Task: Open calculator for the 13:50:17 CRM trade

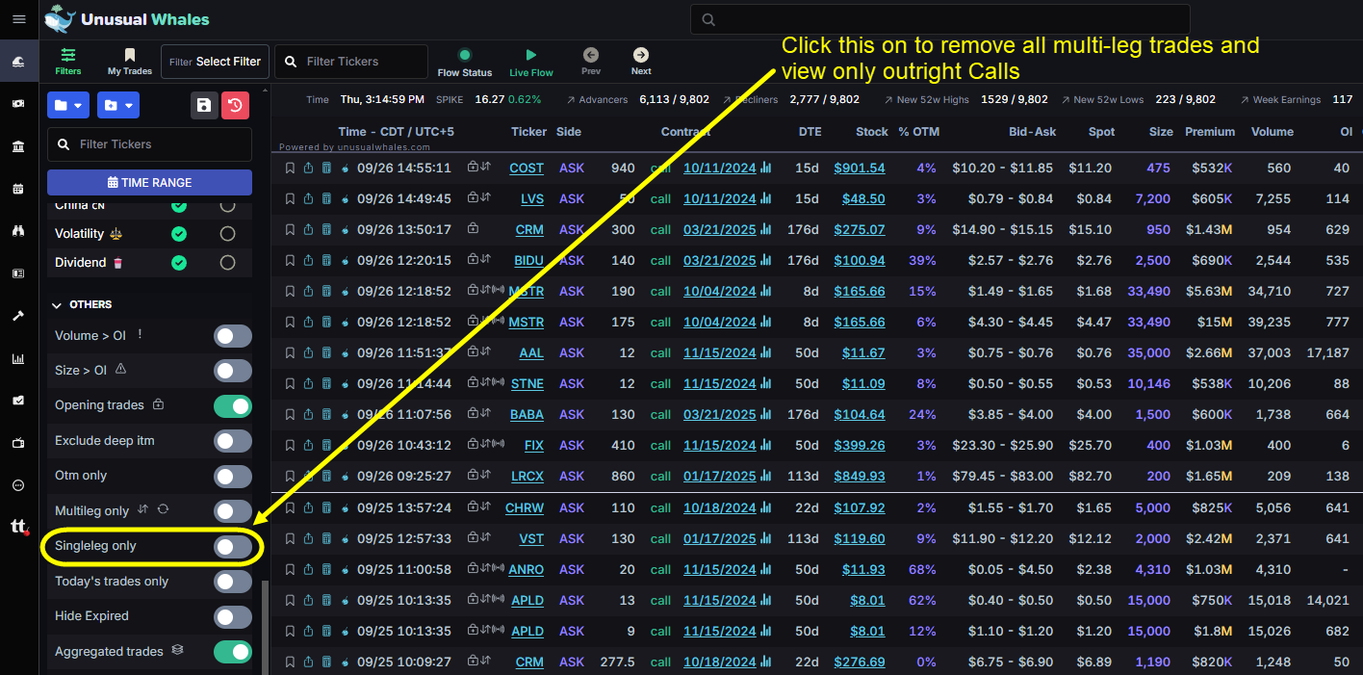Action: coord(326,229)
